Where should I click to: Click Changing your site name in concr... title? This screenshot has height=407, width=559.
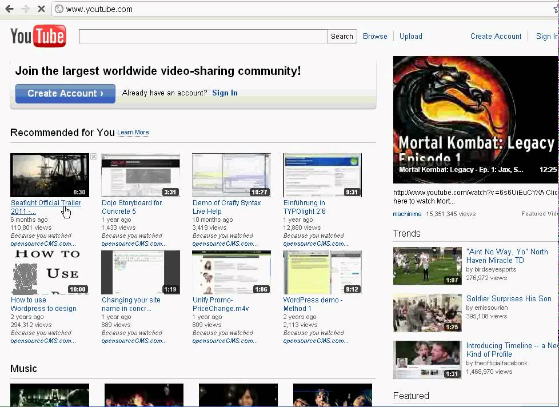131,304
